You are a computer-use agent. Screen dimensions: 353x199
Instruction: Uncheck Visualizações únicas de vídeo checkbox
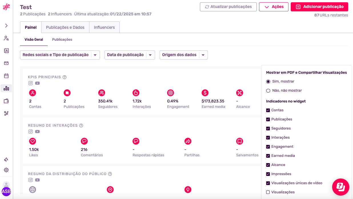click(x=268, y=183)
